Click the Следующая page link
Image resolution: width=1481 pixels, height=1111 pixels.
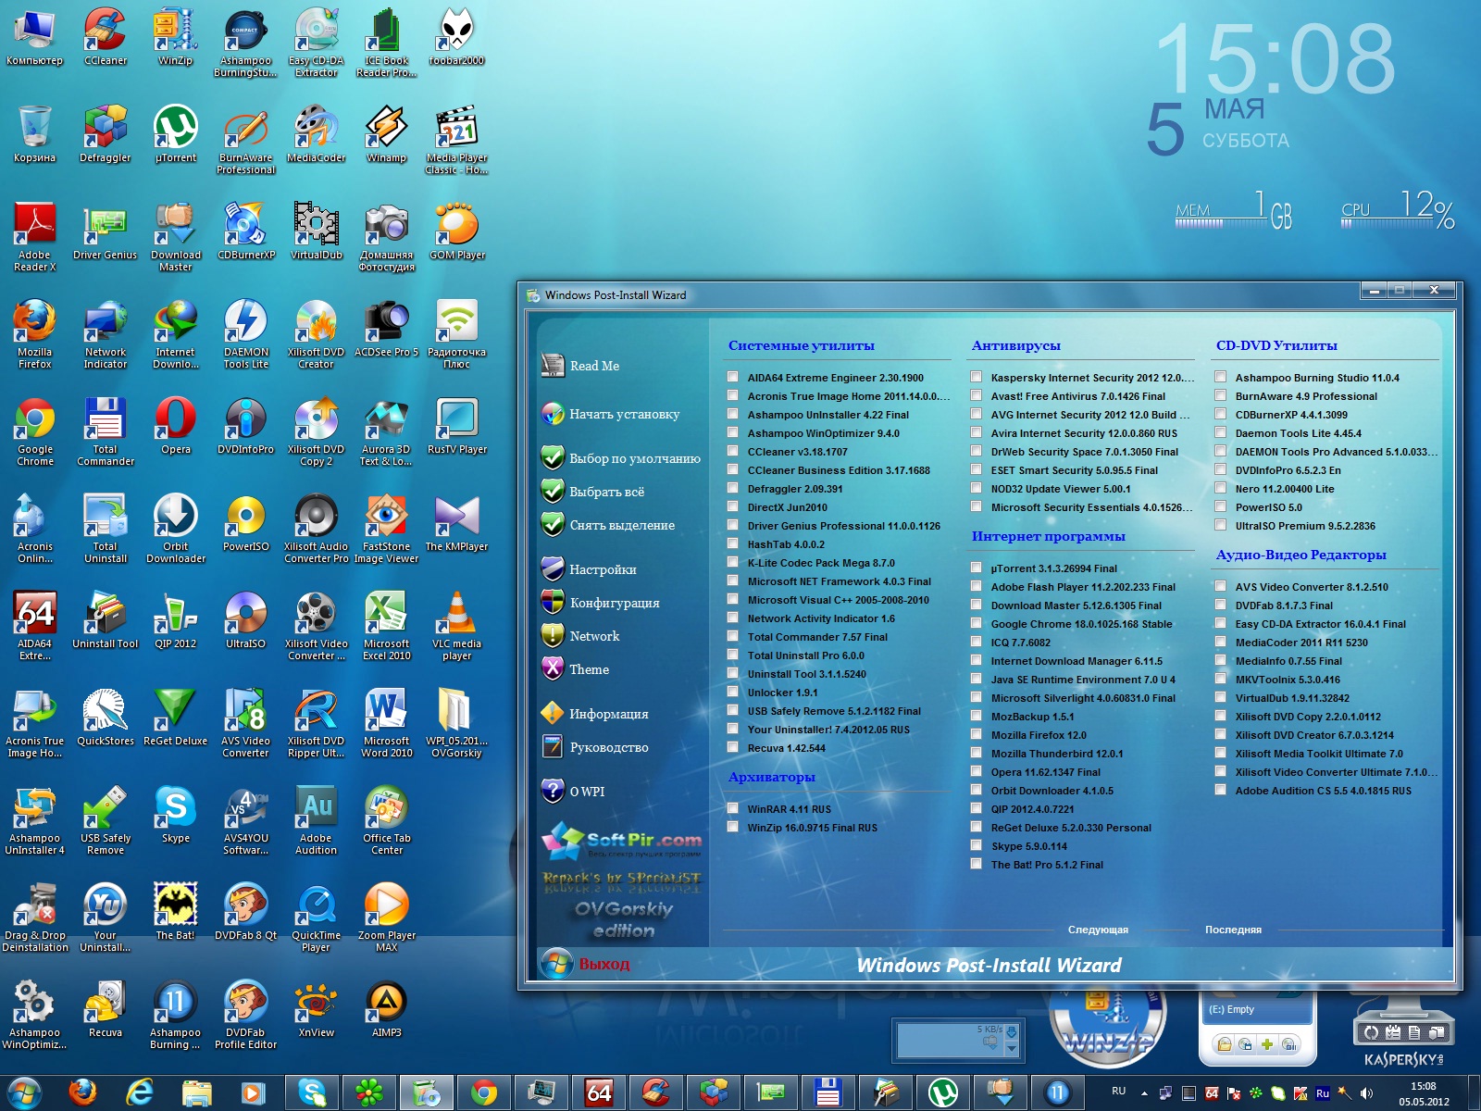(1100, 929)
